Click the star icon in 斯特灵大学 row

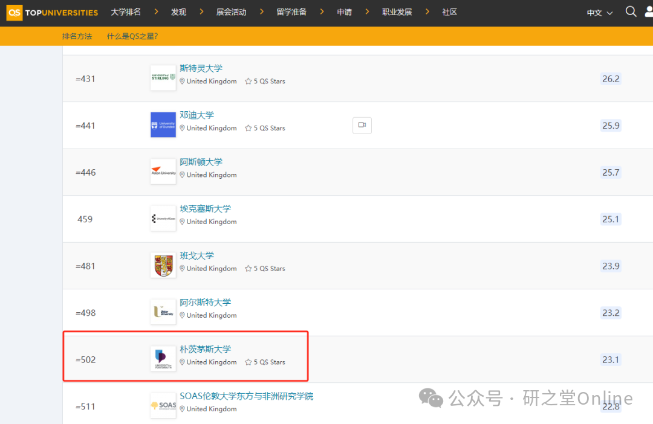(249, 81)
